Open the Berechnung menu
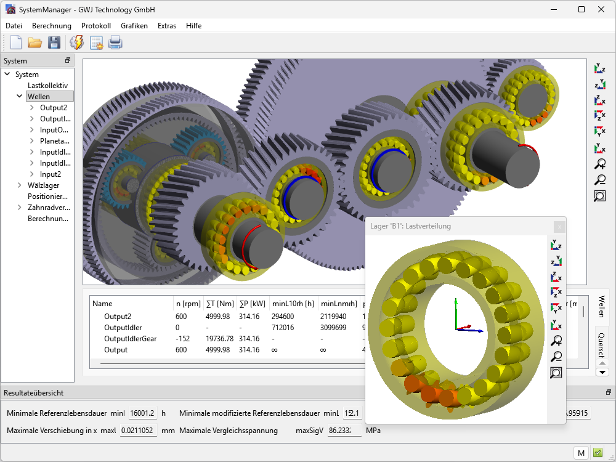The height and width of the screenshot is (462, 616). point(52,26)
